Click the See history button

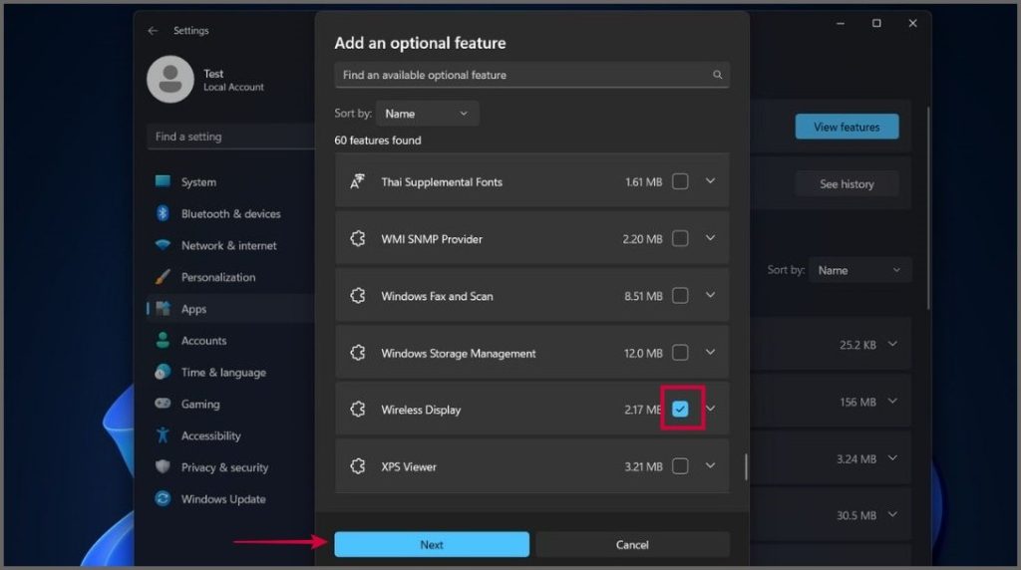[x=847, y=184]
